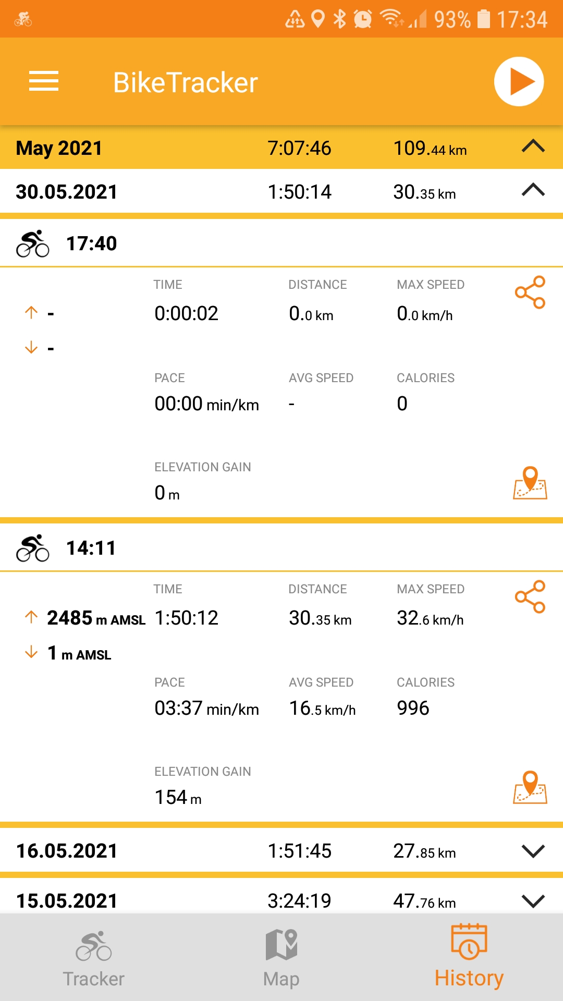Tap the BikeTracker app title

186,82
